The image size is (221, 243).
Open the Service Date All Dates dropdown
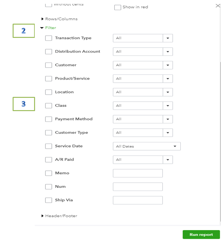click(147, 146)
